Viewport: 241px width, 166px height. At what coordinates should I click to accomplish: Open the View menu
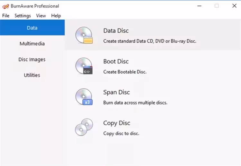coord(41,16)
